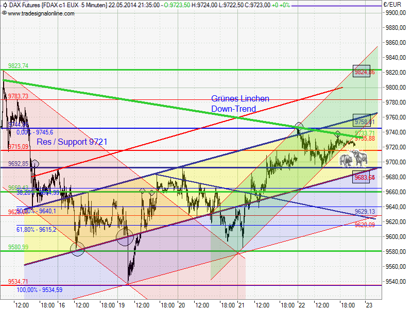
Task: Open the www.tradesignalonline.com link
Action: (41, 13)
